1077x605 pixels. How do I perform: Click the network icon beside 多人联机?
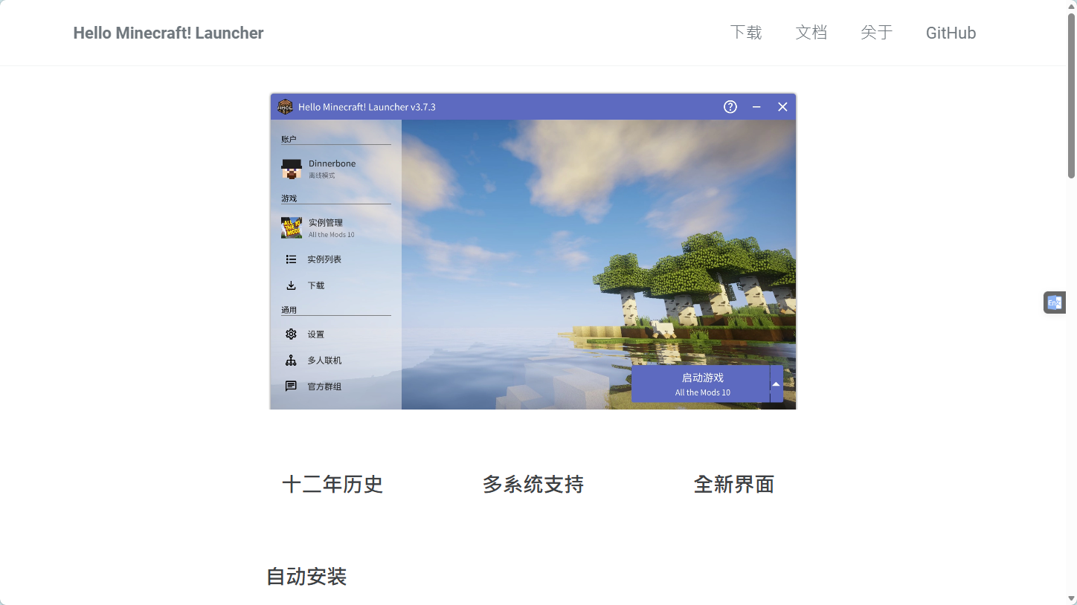(292, 360)
